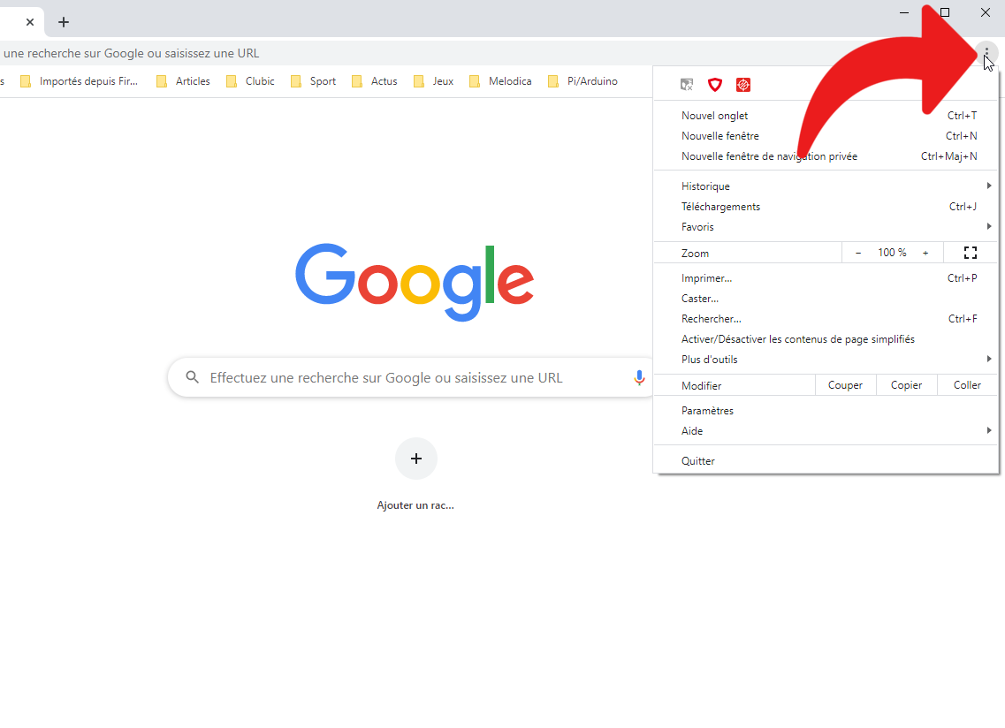Decrease zoom with the minus button

coord(858,254)
